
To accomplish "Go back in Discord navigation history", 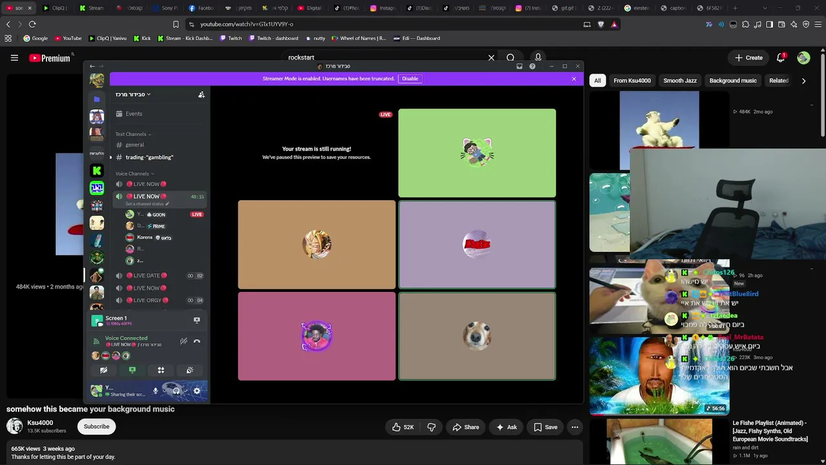I will 92,66.
